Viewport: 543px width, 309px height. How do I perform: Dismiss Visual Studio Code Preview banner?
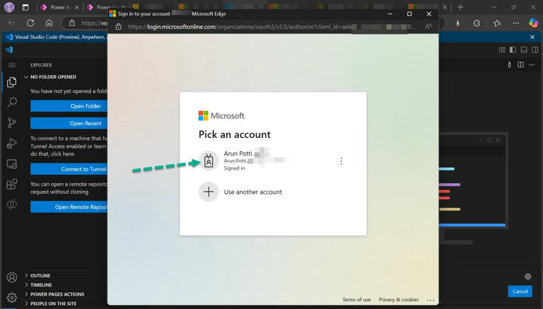click(532, 37)
